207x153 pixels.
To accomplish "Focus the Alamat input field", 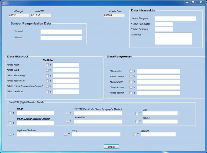I will pos(61,38).
